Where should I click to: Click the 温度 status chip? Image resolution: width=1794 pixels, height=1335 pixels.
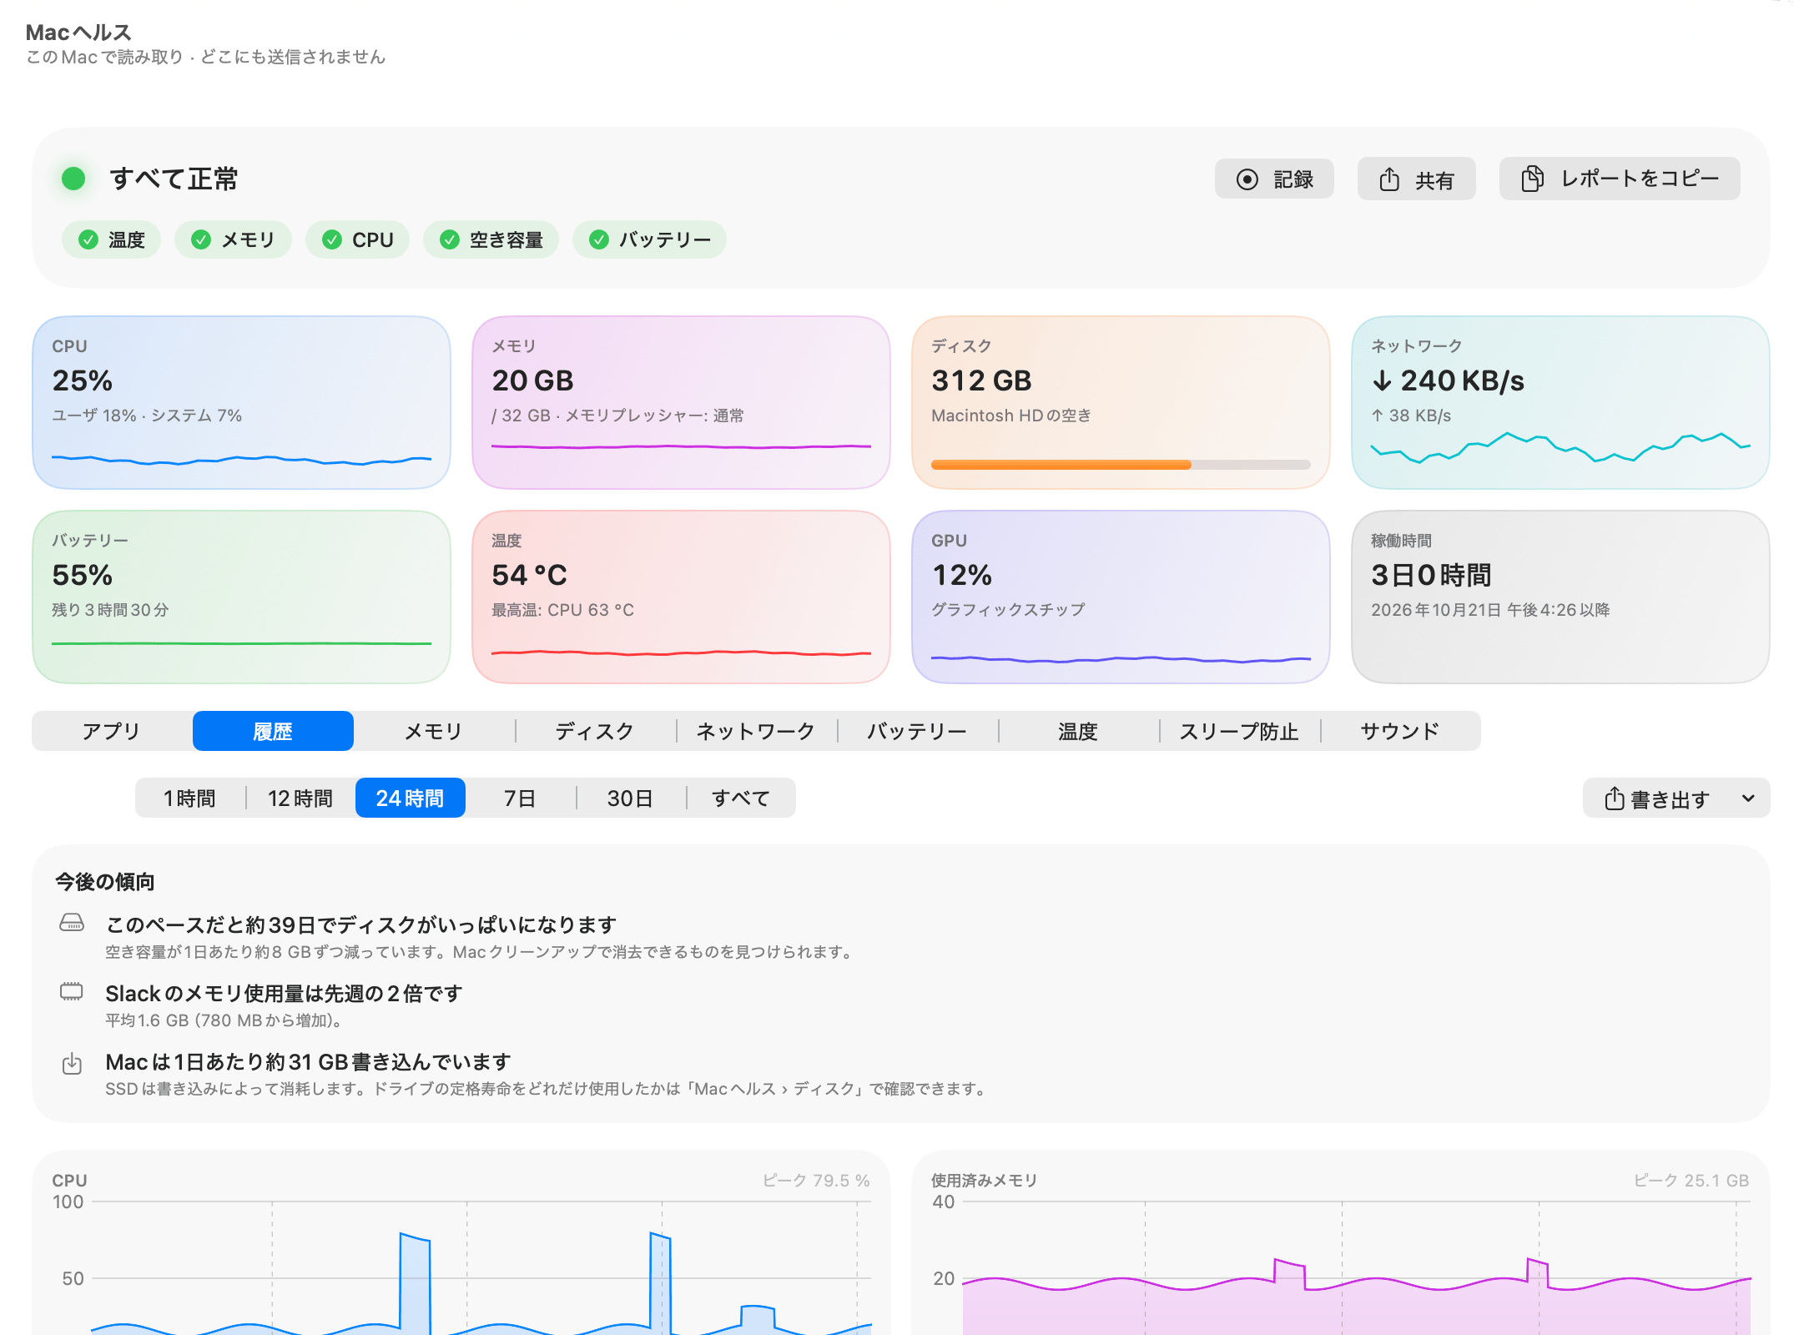(112, 240)
